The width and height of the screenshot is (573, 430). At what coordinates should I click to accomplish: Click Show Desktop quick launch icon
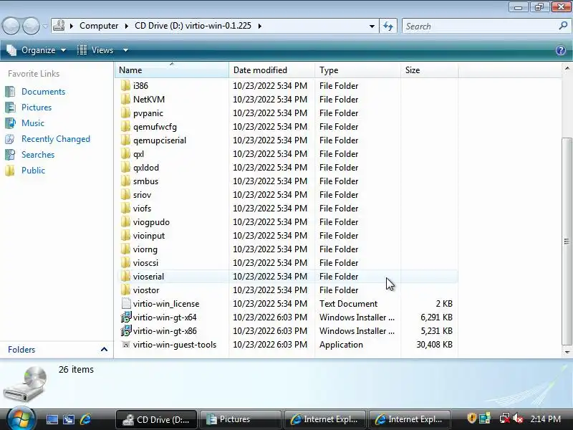pos(52,419)
